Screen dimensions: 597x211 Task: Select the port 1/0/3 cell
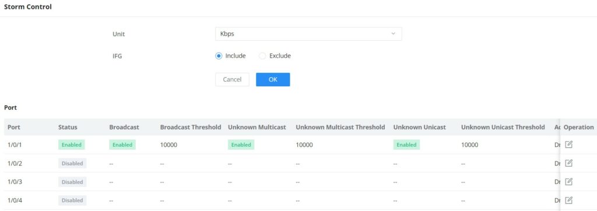pos(15,182)
